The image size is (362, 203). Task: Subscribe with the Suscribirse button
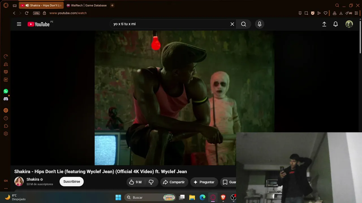pos(72,182)
